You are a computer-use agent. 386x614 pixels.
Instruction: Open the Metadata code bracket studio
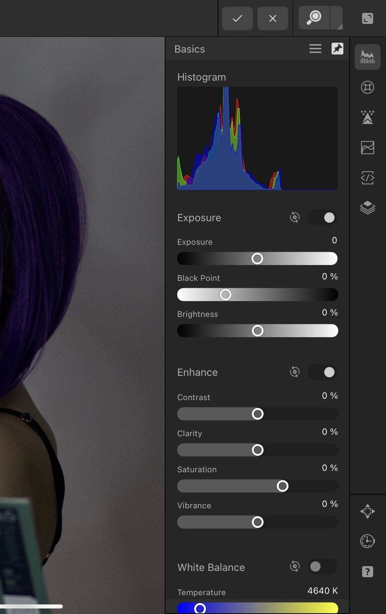pos(368,178)
